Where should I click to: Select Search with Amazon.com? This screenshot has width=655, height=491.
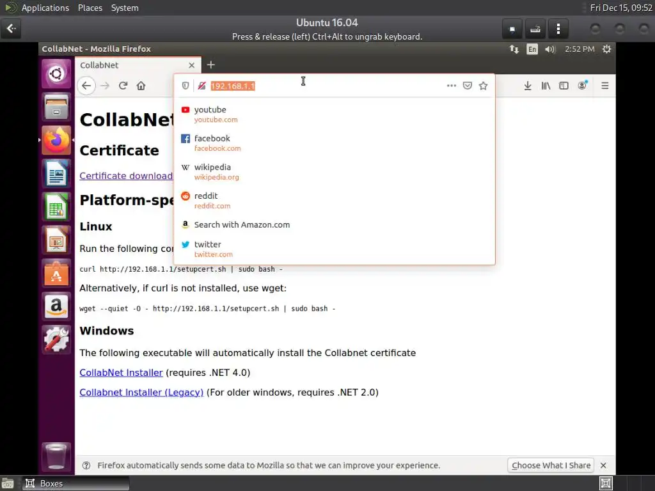pyautogui.click(x=334, y=224)
